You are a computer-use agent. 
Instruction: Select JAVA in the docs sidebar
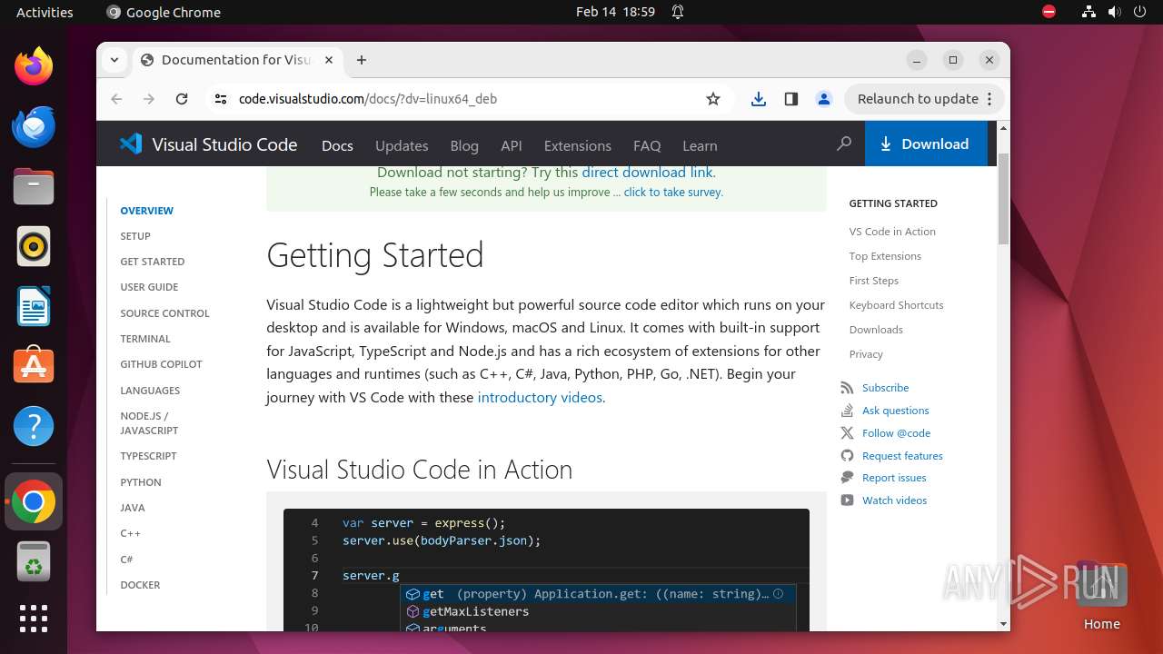click(133, 508)
